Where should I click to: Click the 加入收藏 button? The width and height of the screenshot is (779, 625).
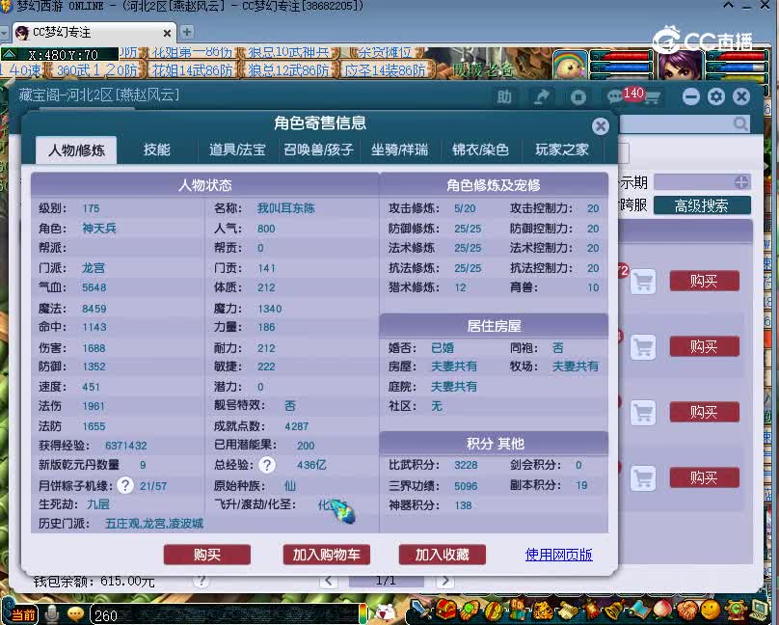coord(443,555)
